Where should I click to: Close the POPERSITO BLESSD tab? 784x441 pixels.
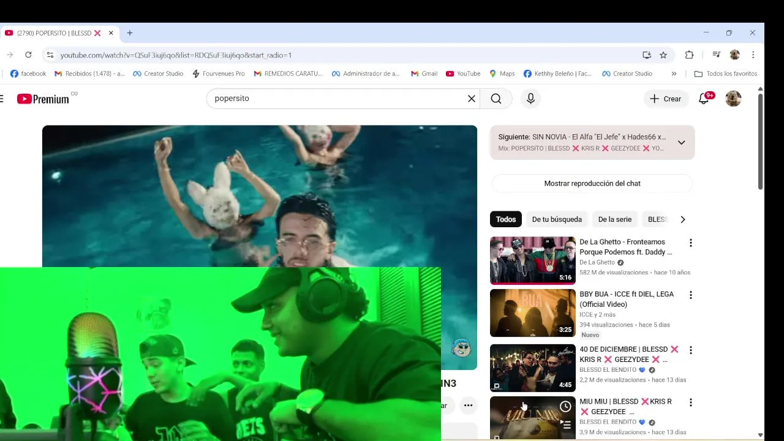pyautogui.click(x=111, y=33)
